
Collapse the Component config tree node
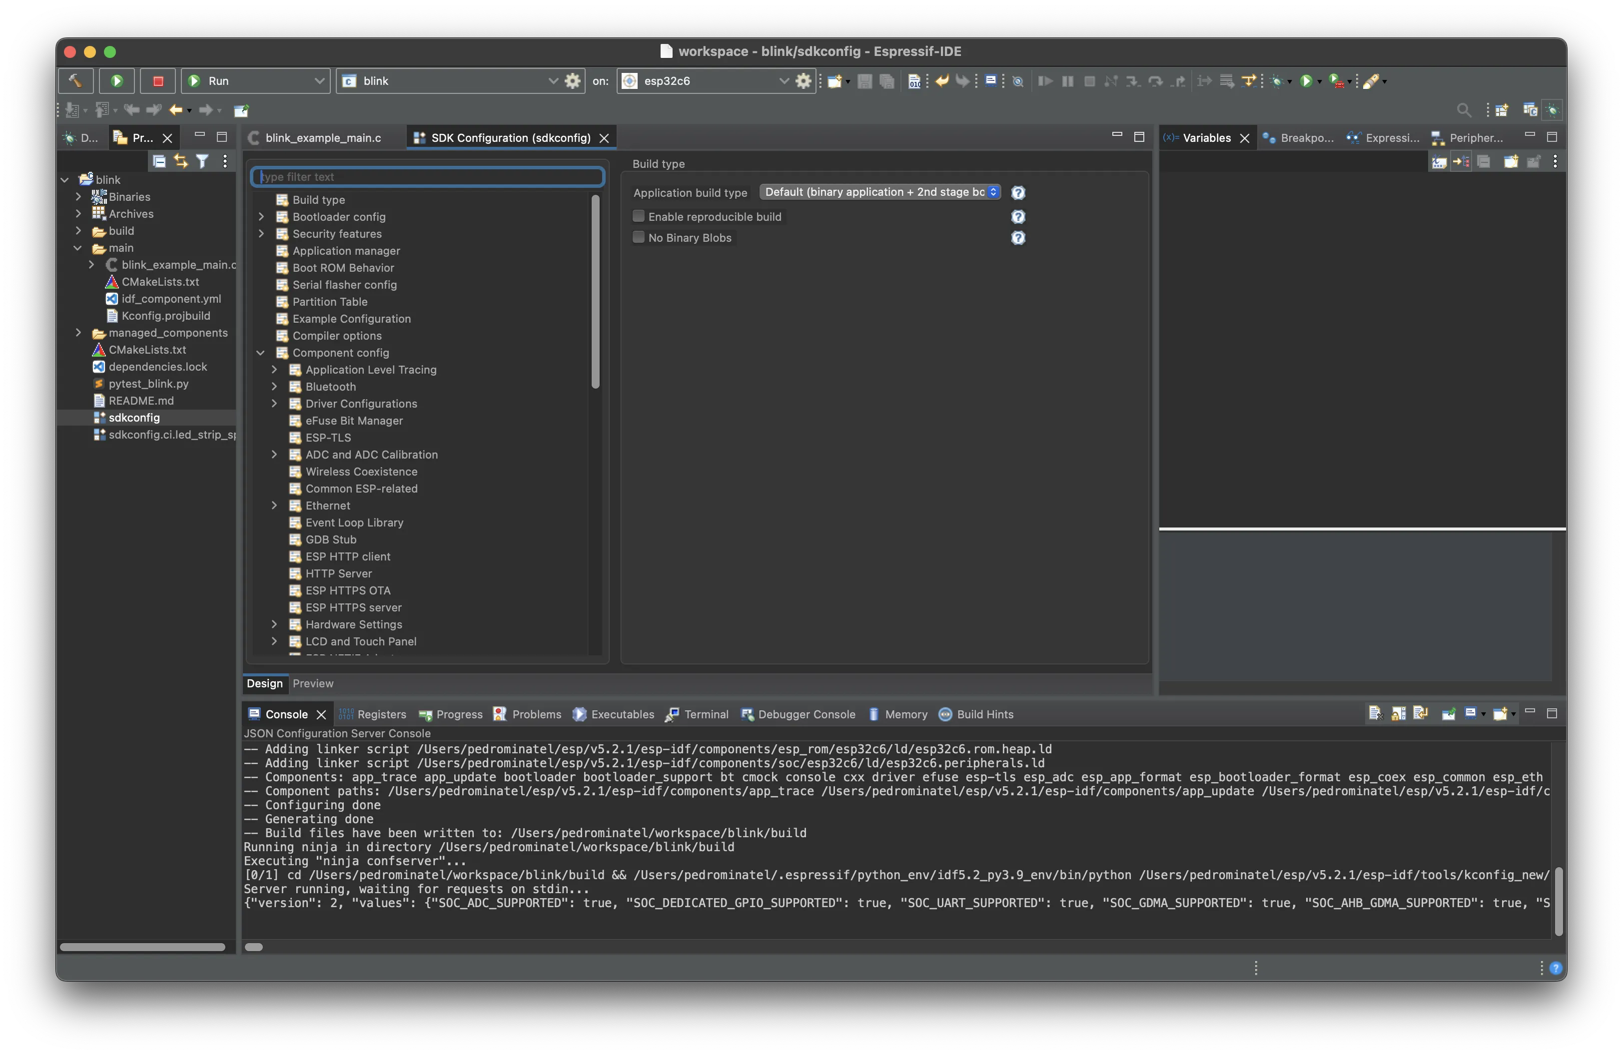pos(261,352)
